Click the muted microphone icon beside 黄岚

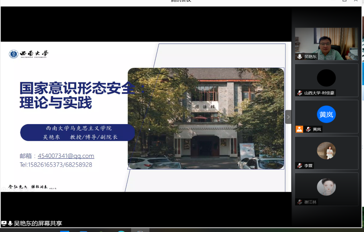pos(308,129)
